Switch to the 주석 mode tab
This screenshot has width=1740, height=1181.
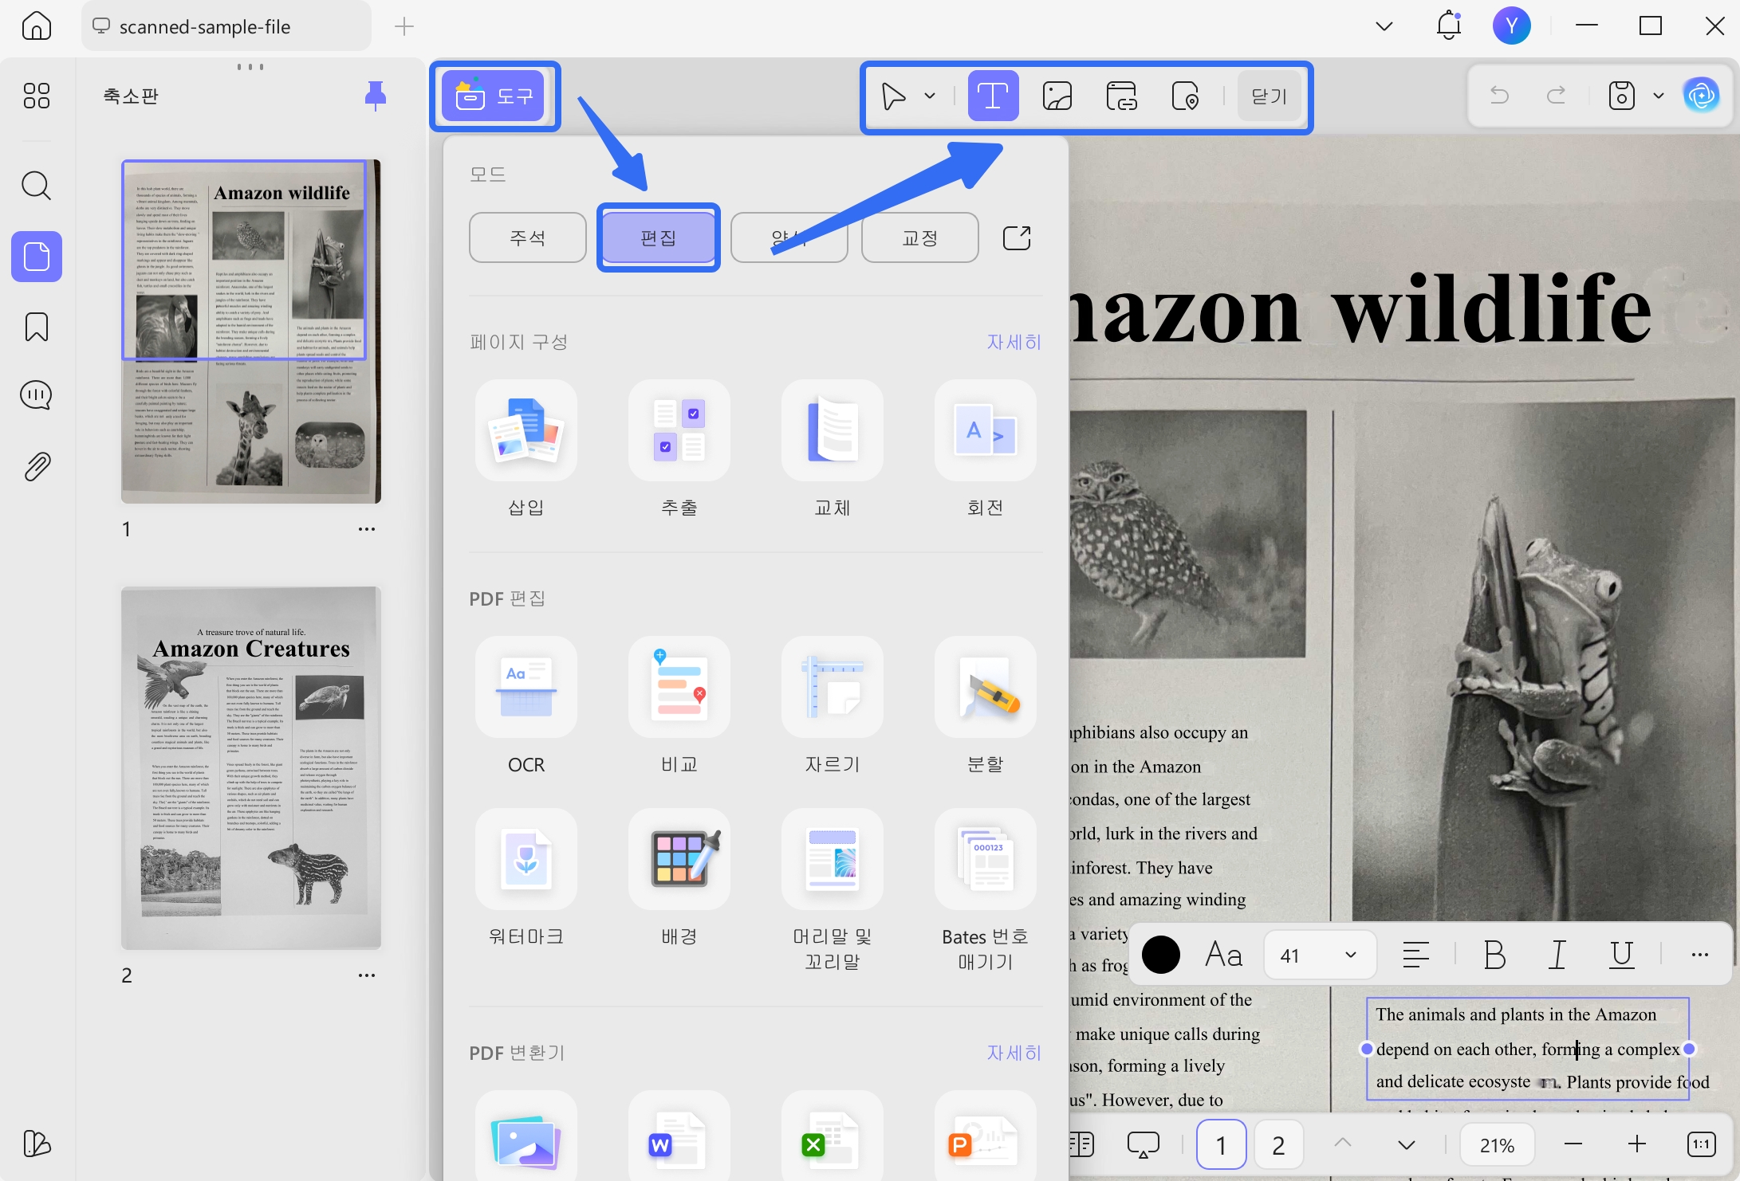click(527, 237)
